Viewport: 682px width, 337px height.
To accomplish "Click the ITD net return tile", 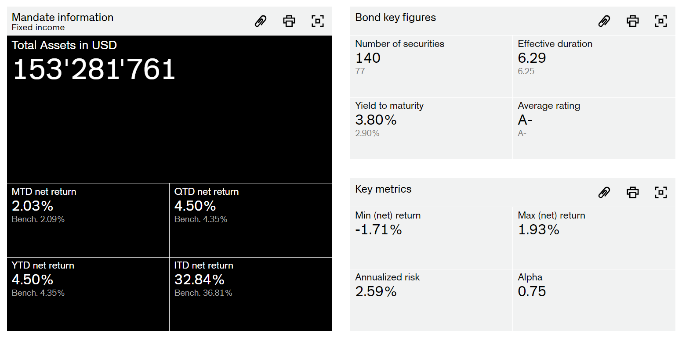I will coord(250,294).
